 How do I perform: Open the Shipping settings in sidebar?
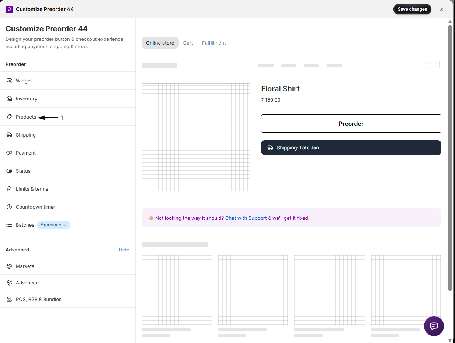[x=68, y=135]
